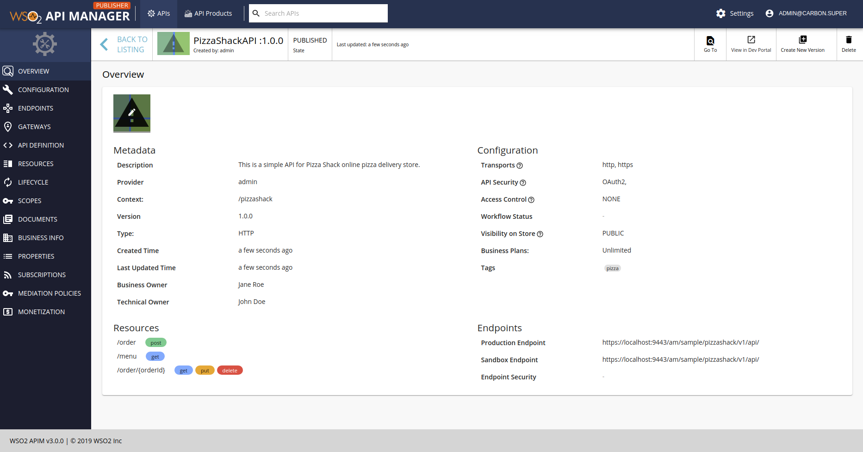The image size is (863, 452).
Task: Open the admin profile link under PizzaShackAPI
Action: coord(227,50)
